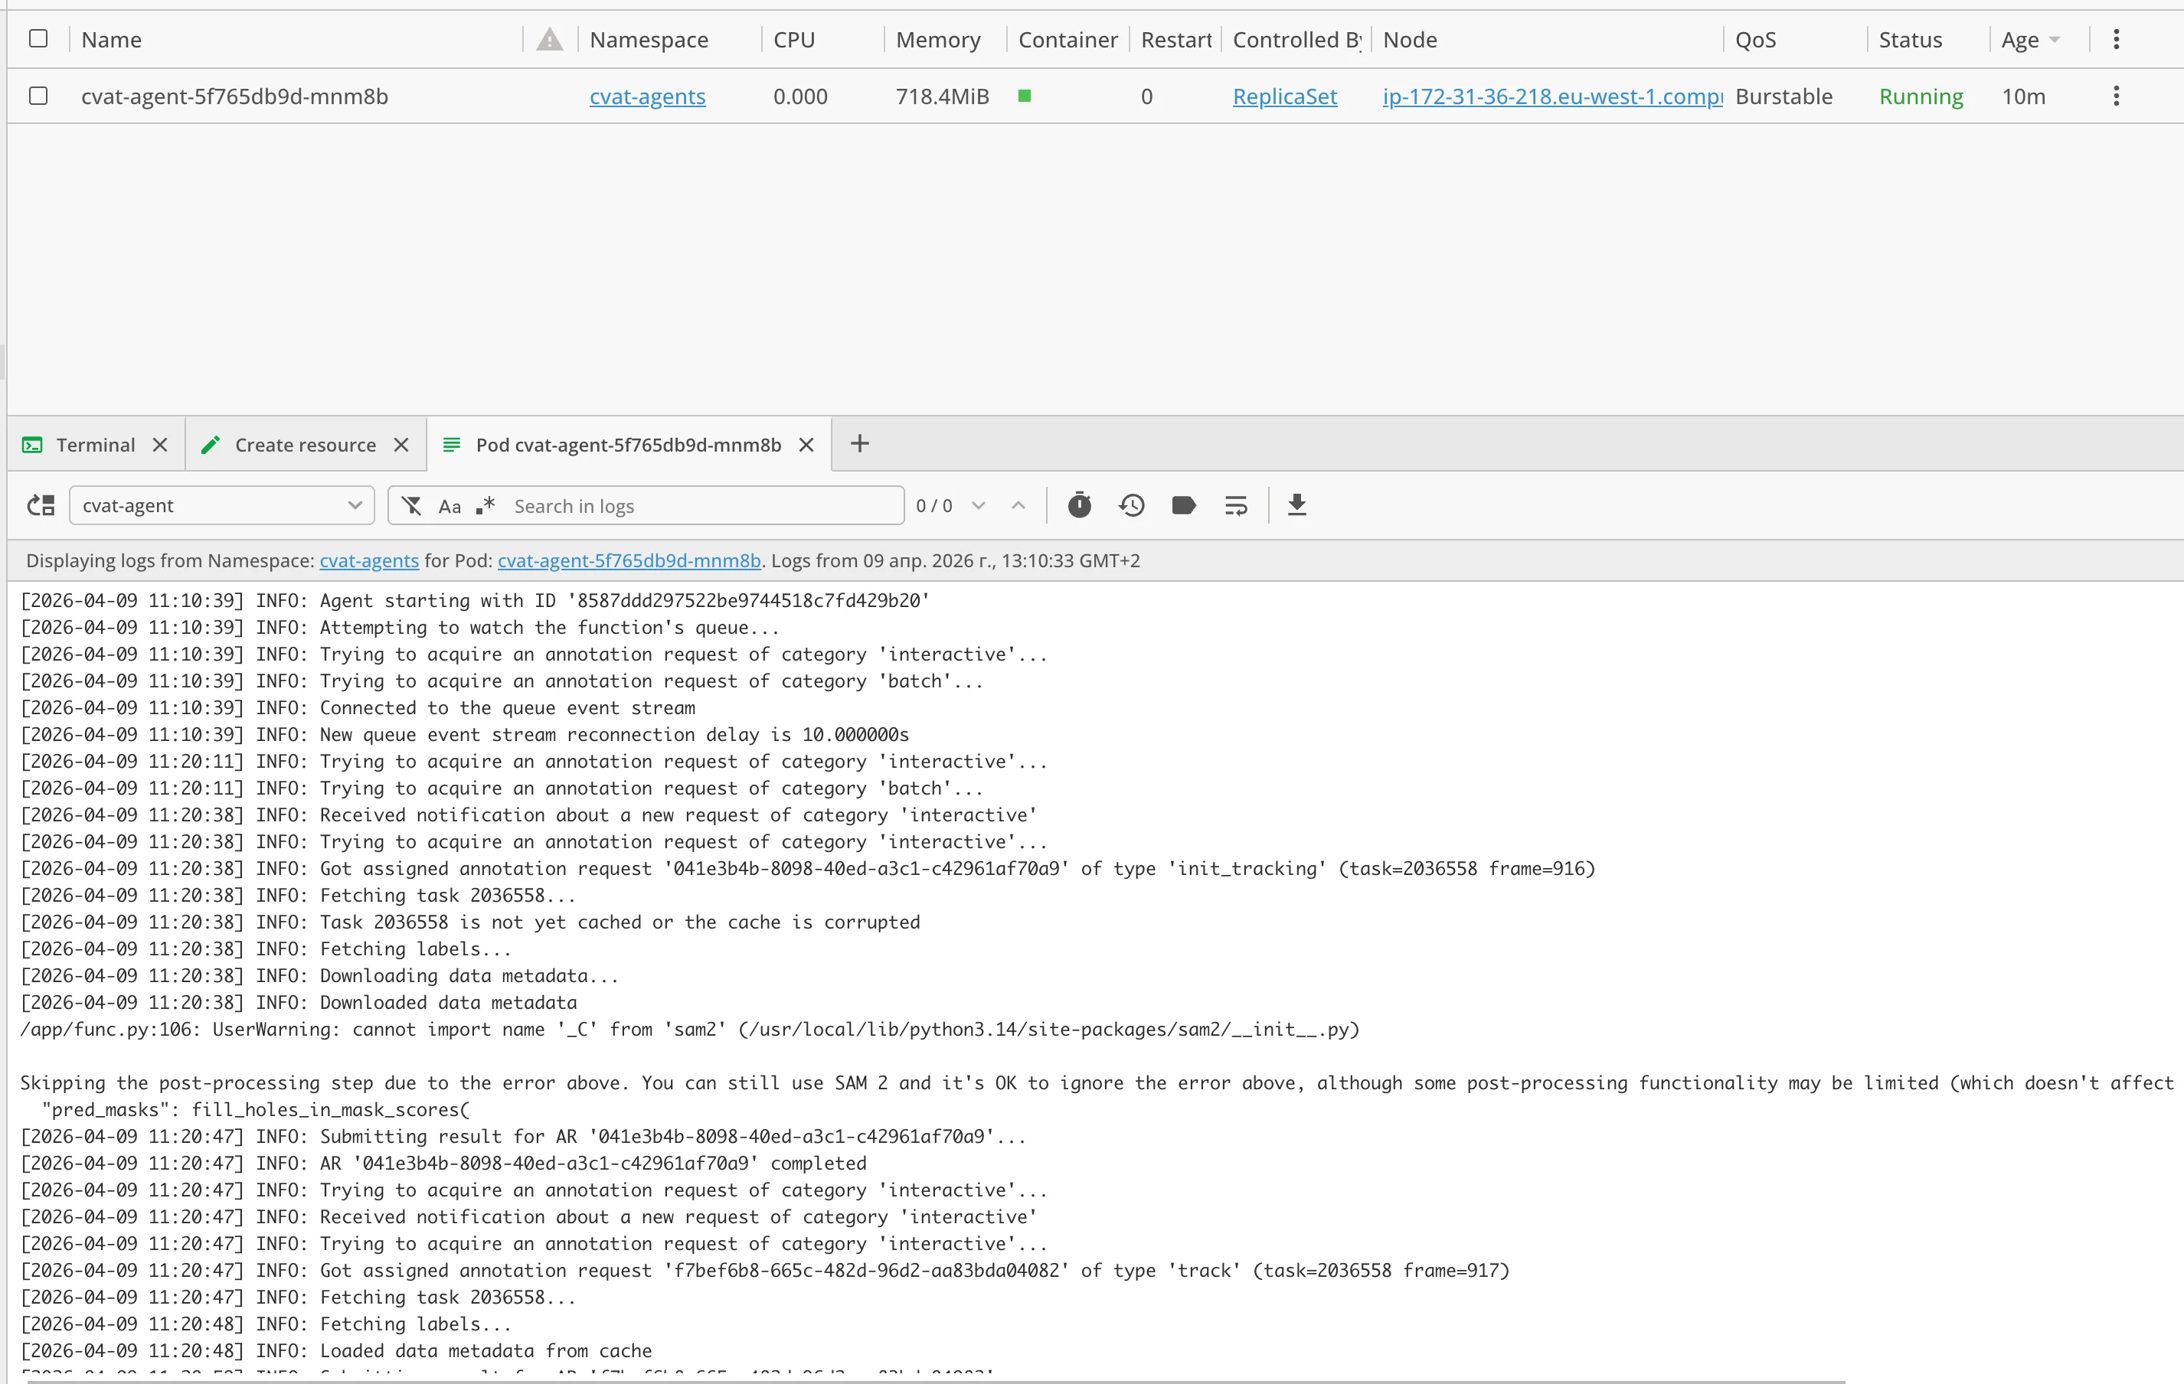Click the Pod logs tab icon
The width and height of the screenshot is (2184, 1384).
[x=451, y=444]
